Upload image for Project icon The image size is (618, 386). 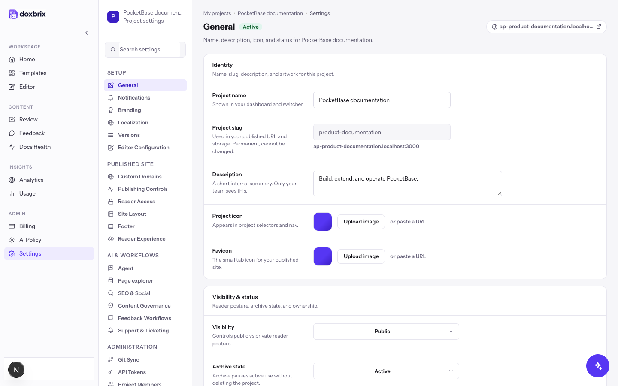[361, 222]
